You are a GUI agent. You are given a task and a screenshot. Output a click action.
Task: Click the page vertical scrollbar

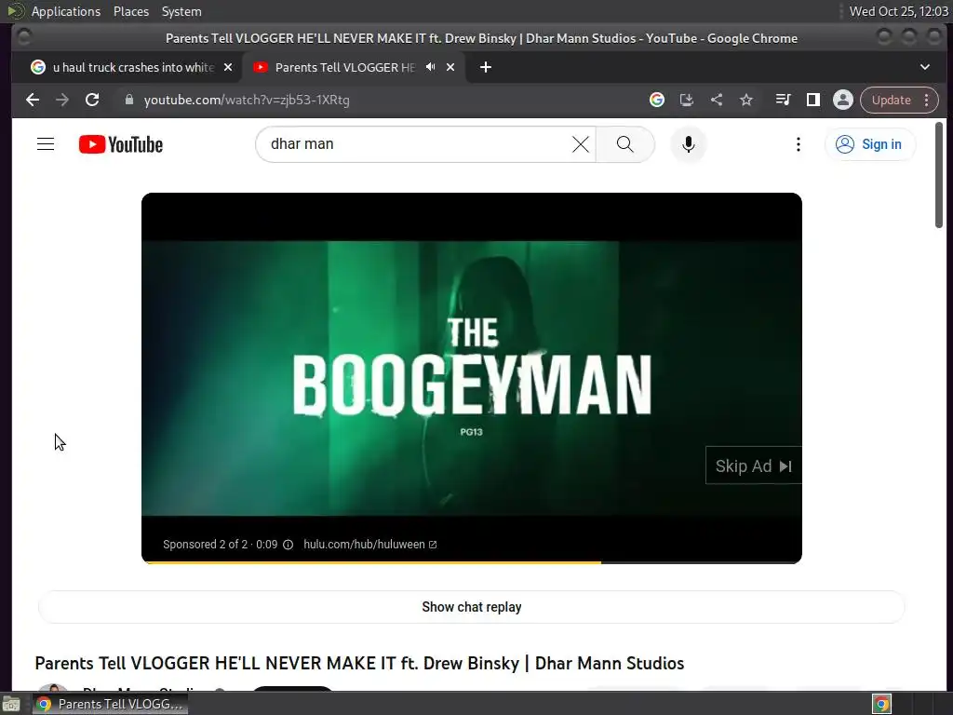click(x=938, y=175)
